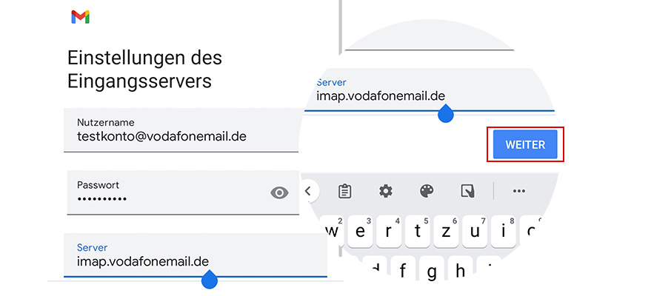
Task: Tap the magnified blue cursor handle
Action: 446,114
